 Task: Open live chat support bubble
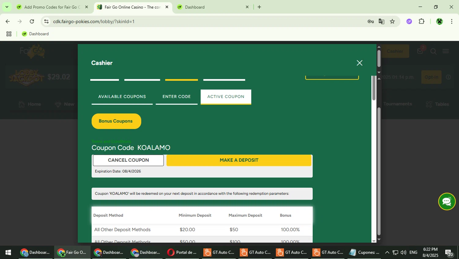447,202
